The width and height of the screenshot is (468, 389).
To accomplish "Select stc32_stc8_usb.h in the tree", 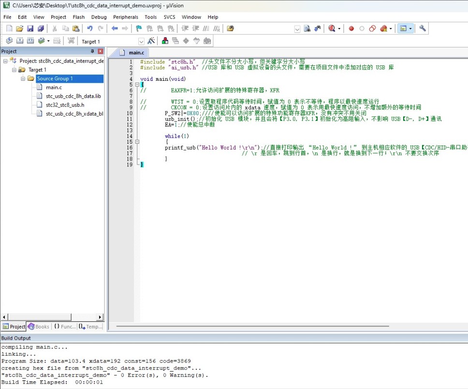I will click(65, 105).
